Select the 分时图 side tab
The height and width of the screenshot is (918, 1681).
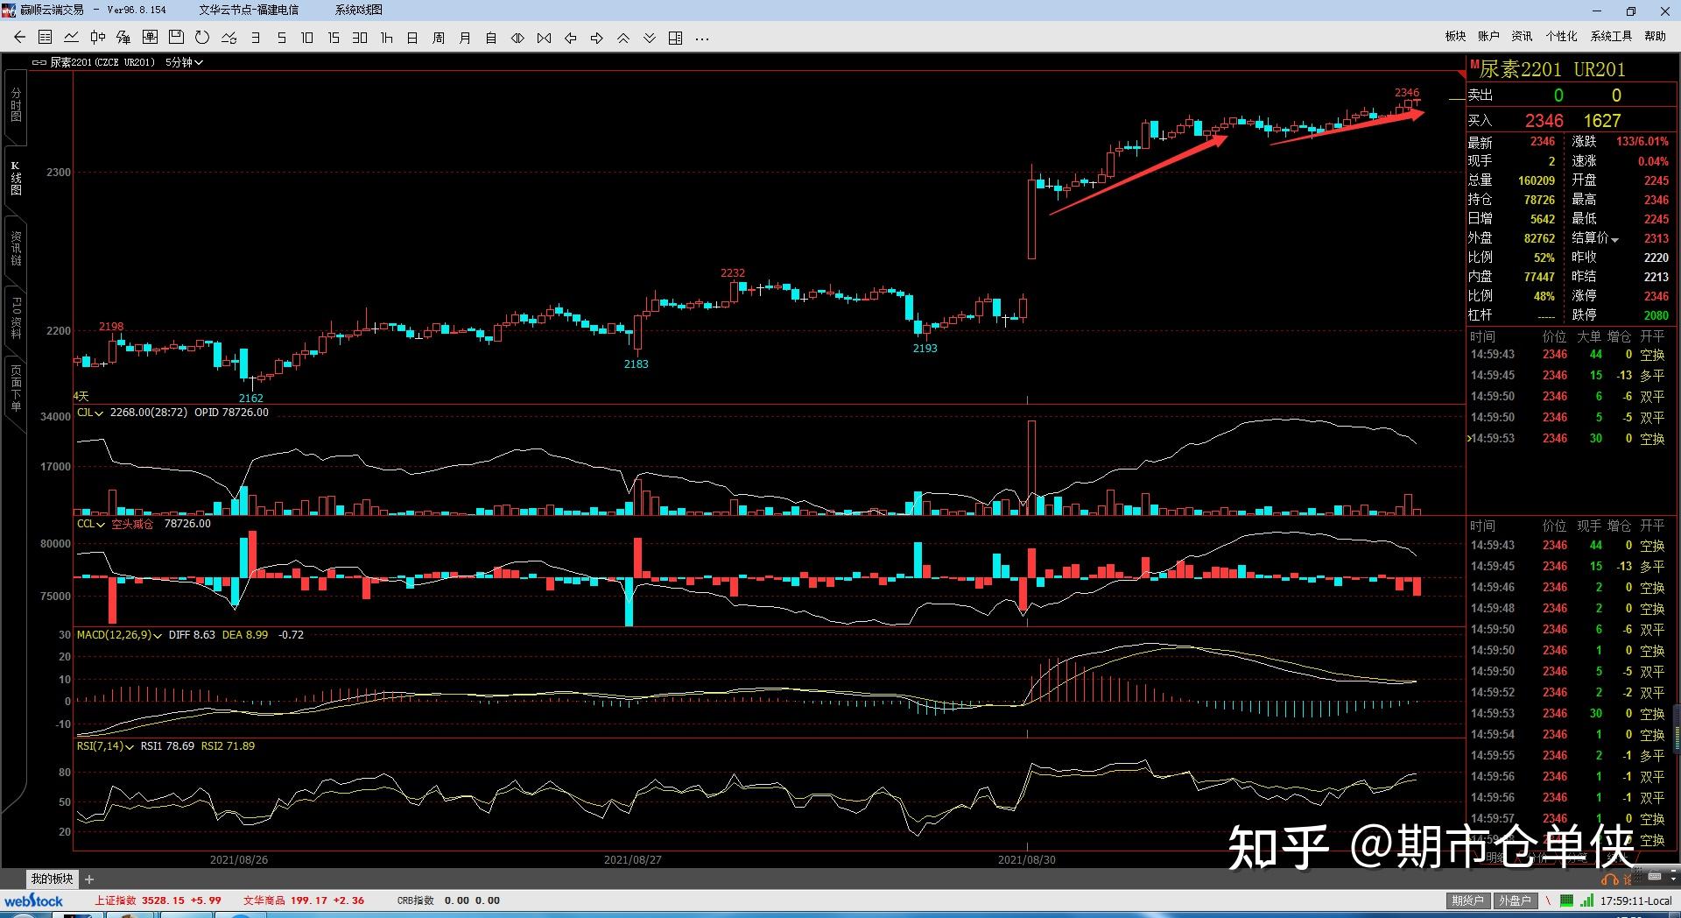16,105
